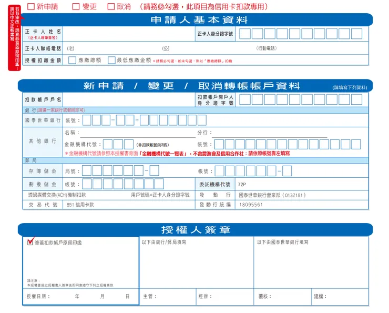
Task: Click the 建檔 signature field
Action: click(340, 297)
